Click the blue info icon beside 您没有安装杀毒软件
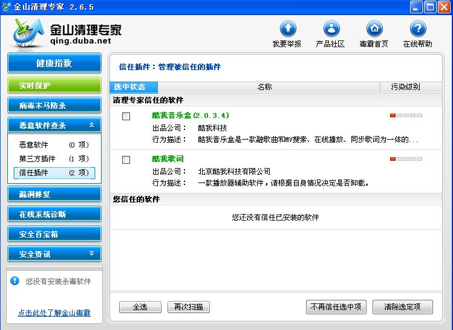453x330 pixels. tap(15, 280)
